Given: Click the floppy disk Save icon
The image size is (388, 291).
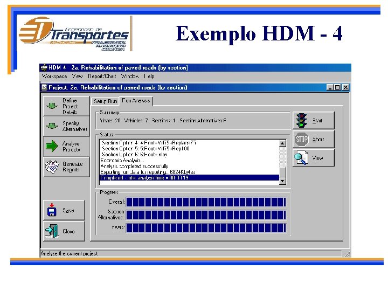Looking at the screenshot, I should click(52, 210).
